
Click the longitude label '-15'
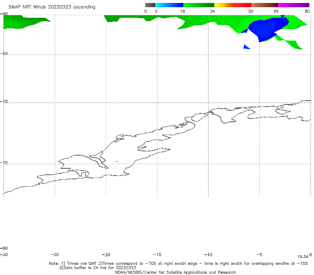(157, 255)
